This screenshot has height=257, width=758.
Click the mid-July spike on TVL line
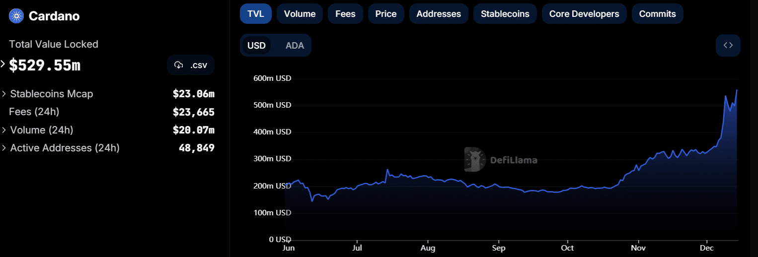[x=387, y=170]
